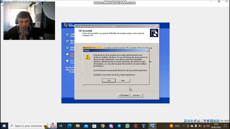The width and height of the screenshot is (230, 129).
Task: Click the display settings icon in VirtualBox status bar
Action: click(205, 121)
